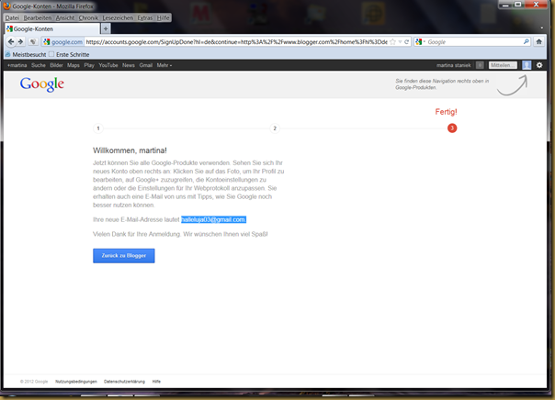This screenshot has width=555, height=400.
Task: Click the Willkommen, martina! heading
Action: point(130,150)
